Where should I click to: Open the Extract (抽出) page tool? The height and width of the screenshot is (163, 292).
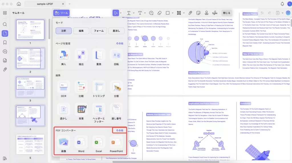pos(81,57)
